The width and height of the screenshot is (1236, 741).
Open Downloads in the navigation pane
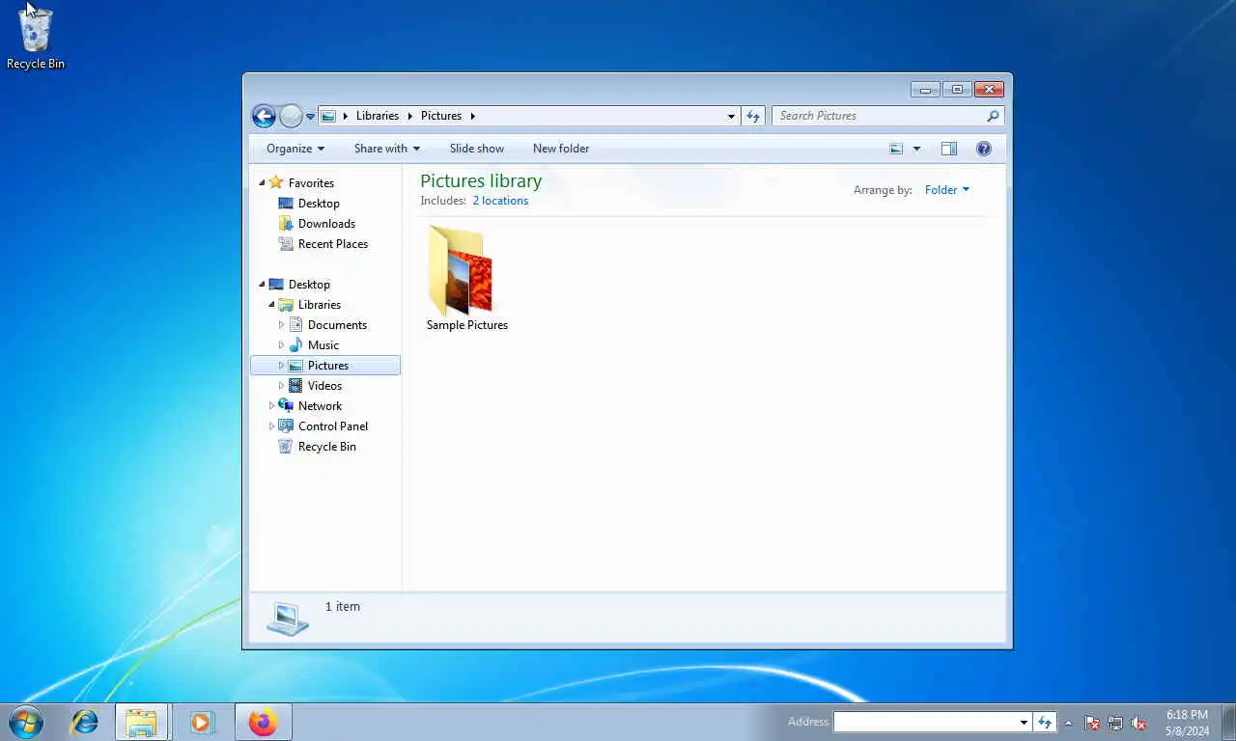326,224
